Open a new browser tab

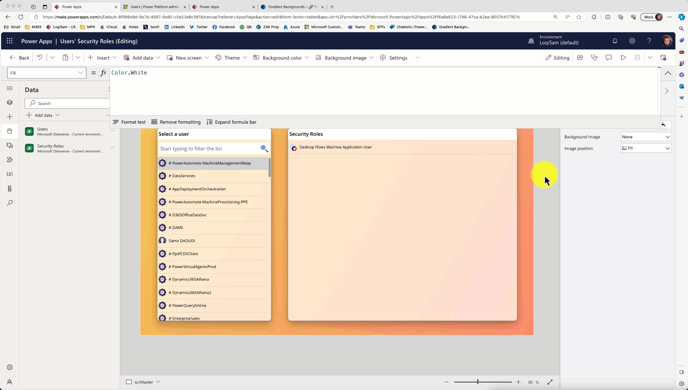click(332, 7)
